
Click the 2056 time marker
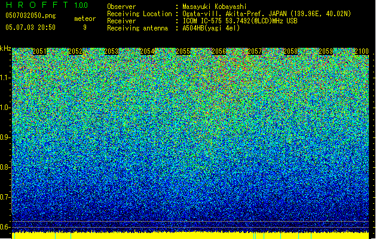[219, 51]
